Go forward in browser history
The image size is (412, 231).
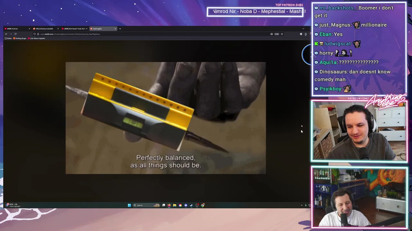(11, 34)
